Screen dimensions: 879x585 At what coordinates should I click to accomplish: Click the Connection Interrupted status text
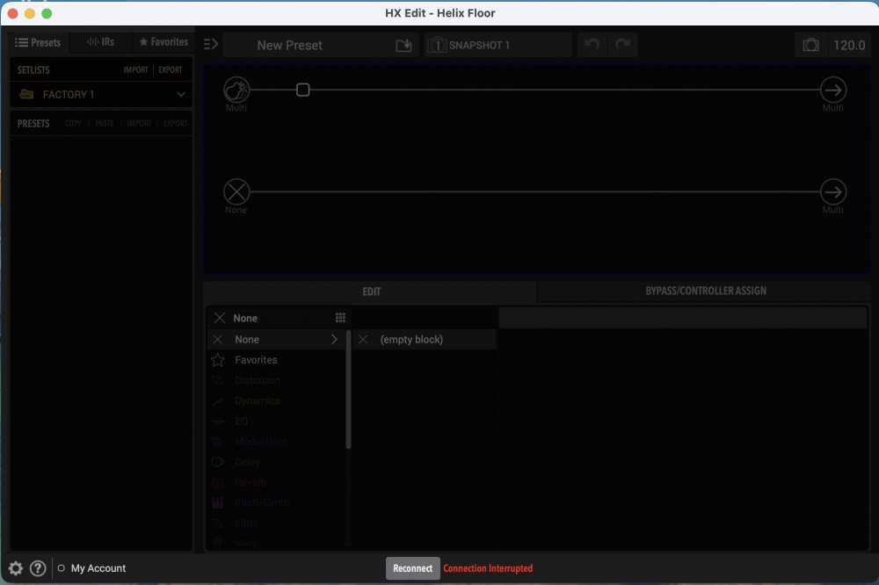tap(488, 568)
